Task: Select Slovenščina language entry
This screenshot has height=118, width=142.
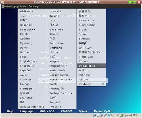Action: (x=87, y=25)
